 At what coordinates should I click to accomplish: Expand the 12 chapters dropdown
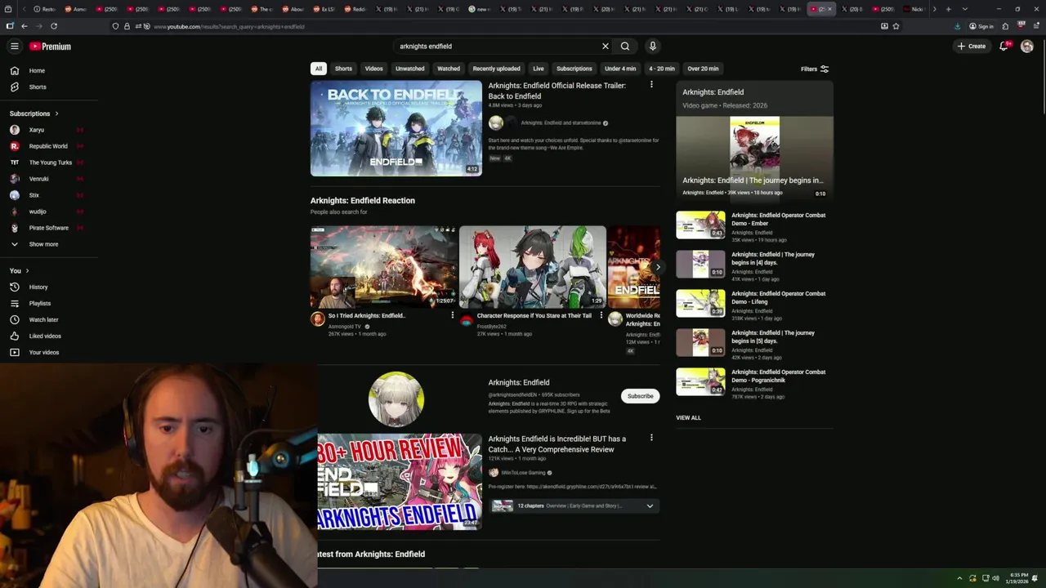[x=650, y=506]
